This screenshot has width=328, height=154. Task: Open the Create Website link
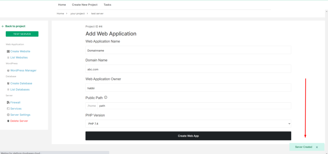point(20,52)
